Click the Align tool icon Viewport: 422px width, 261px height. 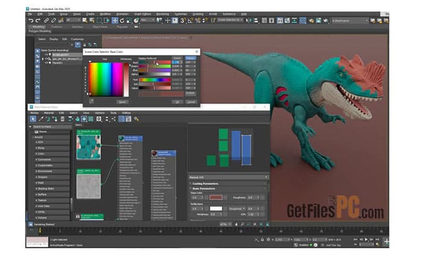coord(256,20)
